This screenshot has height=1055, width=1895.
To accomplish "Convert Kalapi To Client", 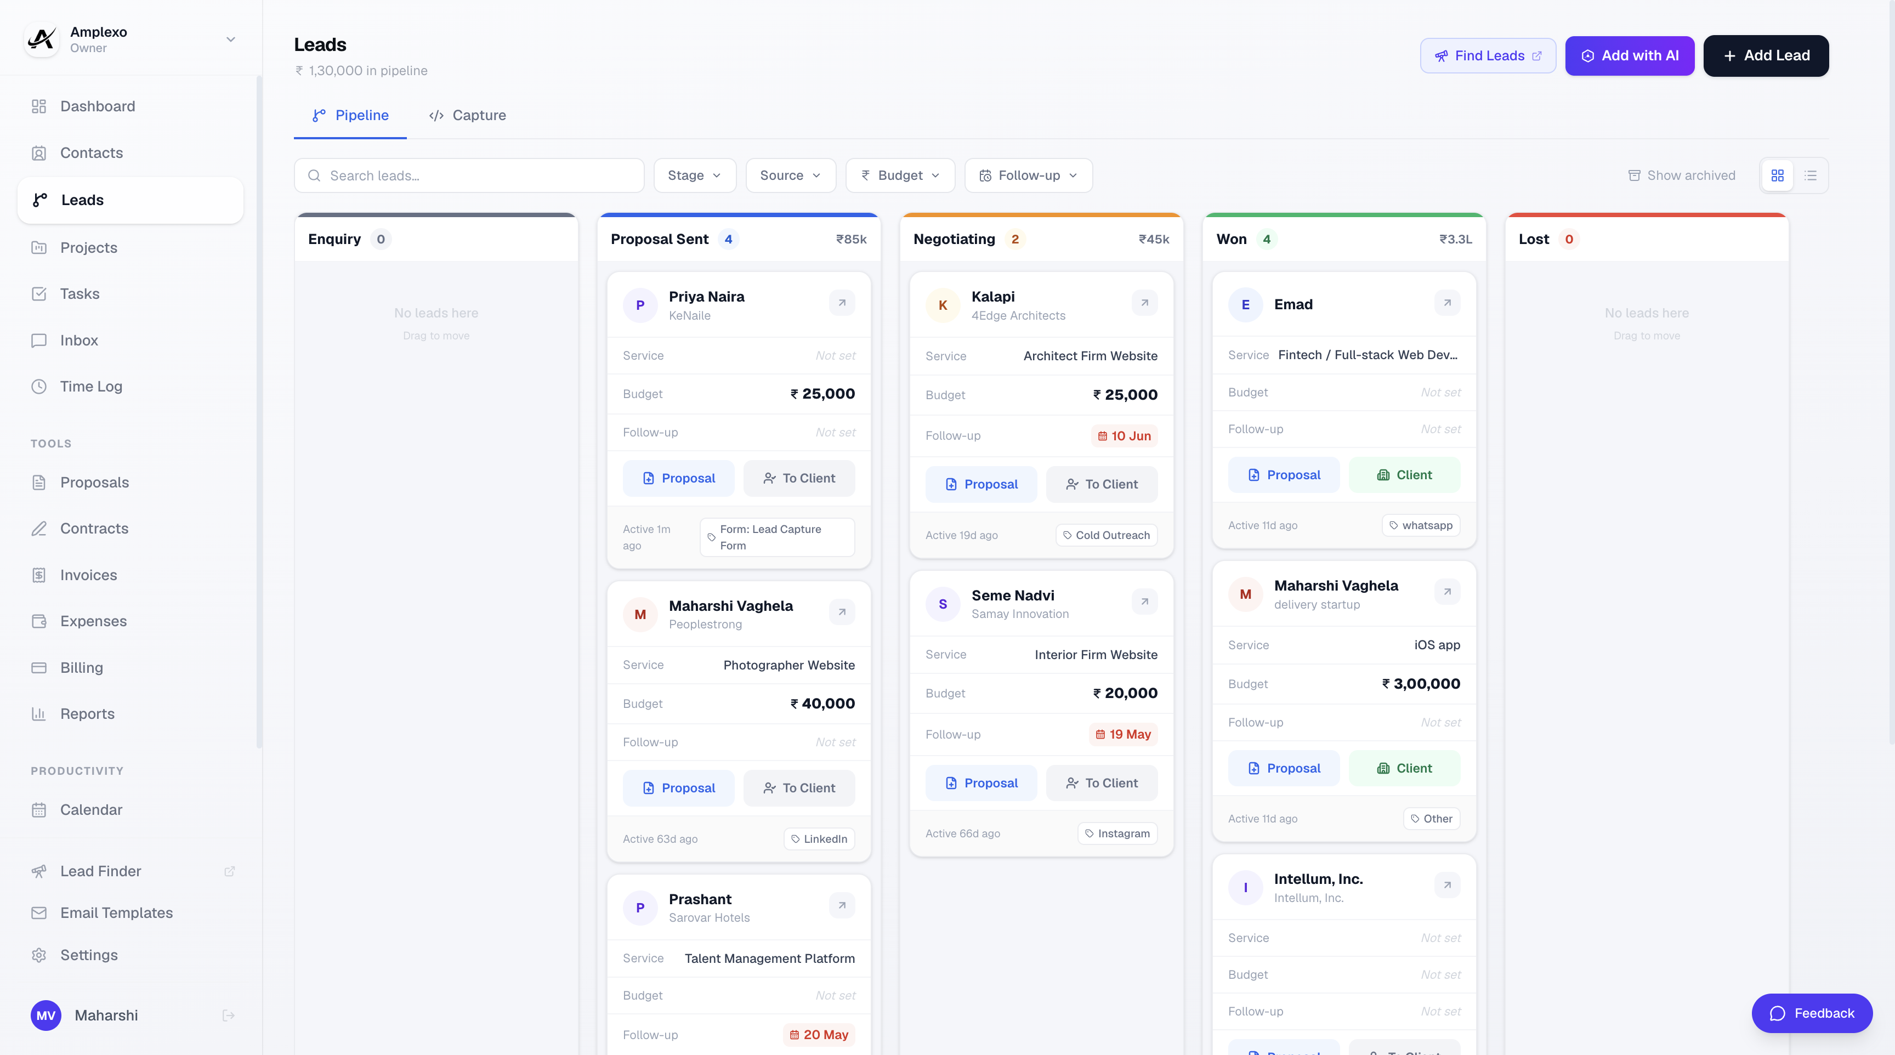I will click(x=1101, y=484).
